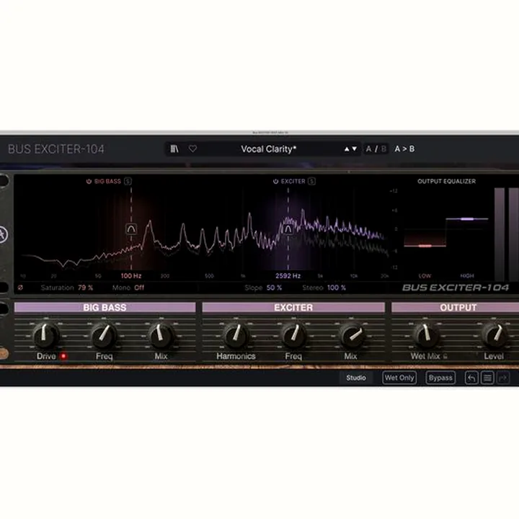Viewport: 519px width, 519px height.
Task: Click the OUTPUT section header bar
Action: point(455,308)
